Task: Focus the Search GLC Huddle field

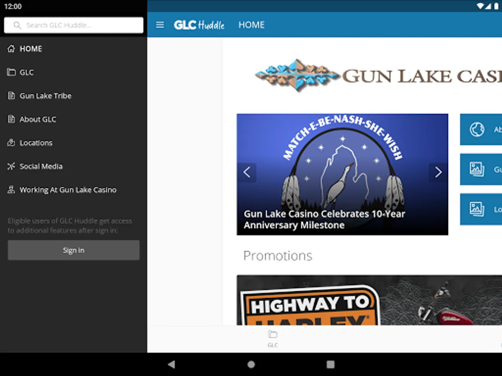Action: (x=74, y=25)
